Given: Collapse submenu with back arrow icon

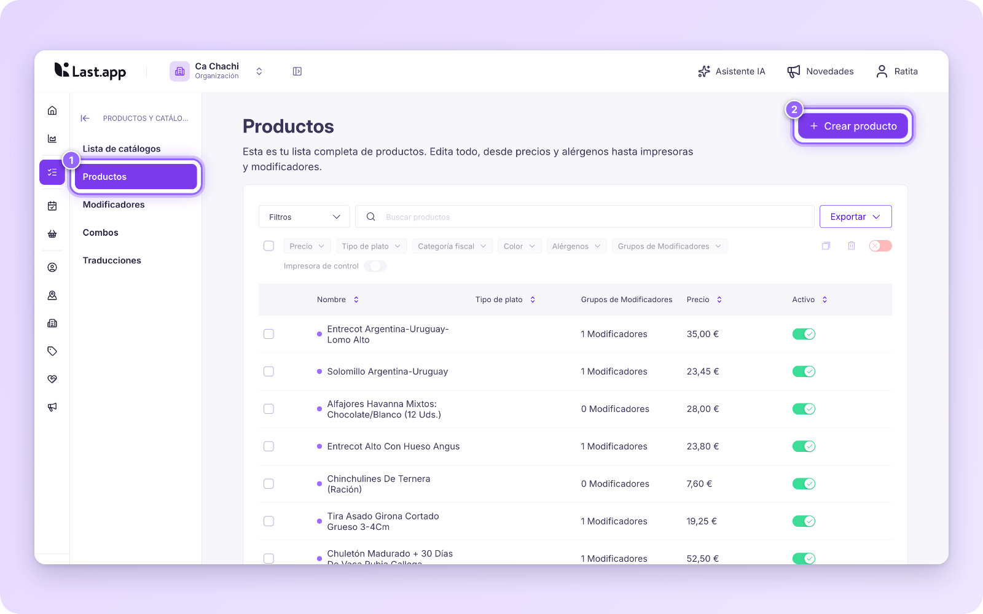Looking at the screenshot, I should click(x=85, y=119).
